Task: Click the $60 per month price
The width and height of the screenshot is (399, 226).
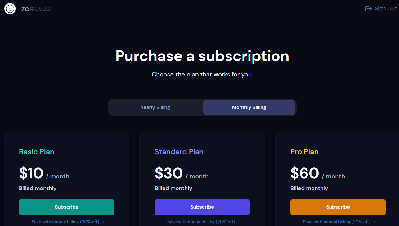Action: 317,174
